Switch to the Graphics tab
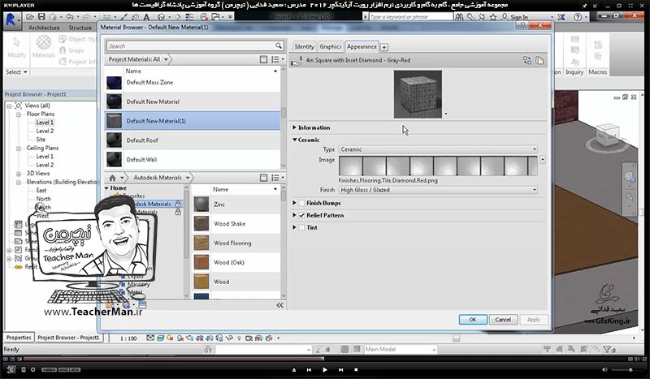The width and height of the screenshot is (650, 379). (x=331, y=46)
